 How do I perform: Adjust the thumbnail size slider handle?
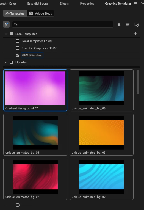[18, 205]
